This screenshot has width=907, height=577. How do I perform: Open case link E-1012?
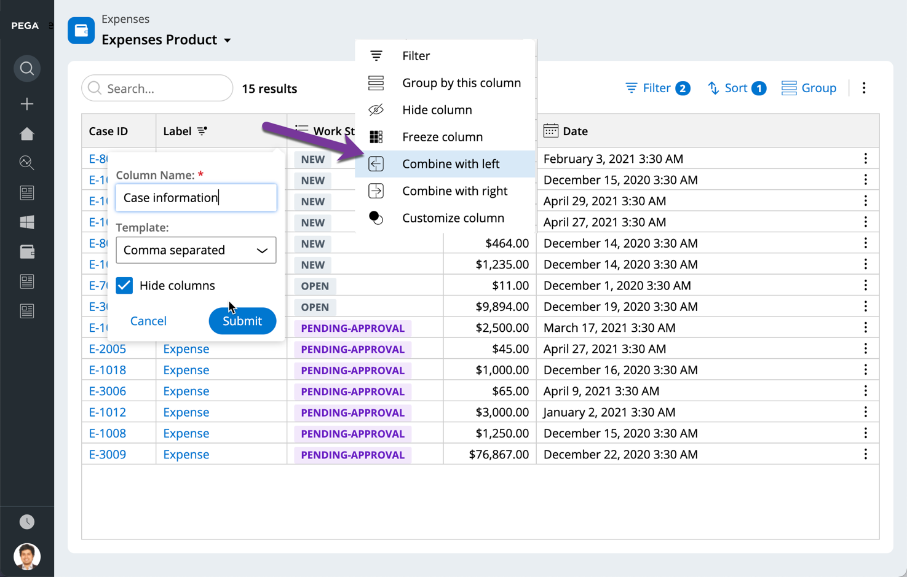point(107,412)
